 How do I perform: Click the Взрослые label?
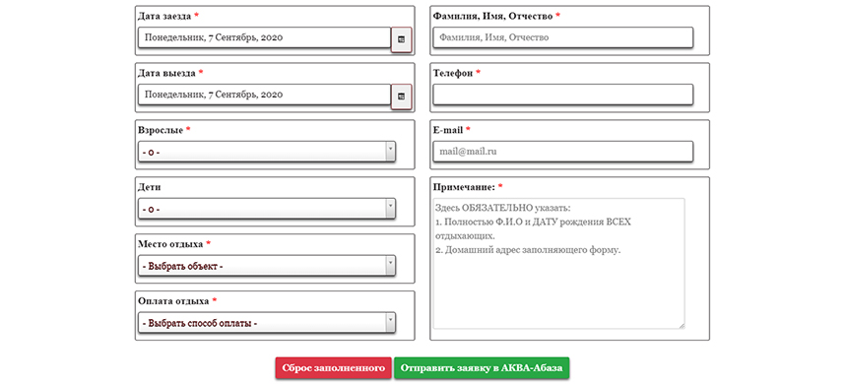[161, 130]
